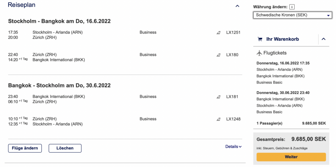Viewport: 336px width, 167px height.
Task: Click the airplane icon next to Flugtickets
Action: click(x=259, y=53)
